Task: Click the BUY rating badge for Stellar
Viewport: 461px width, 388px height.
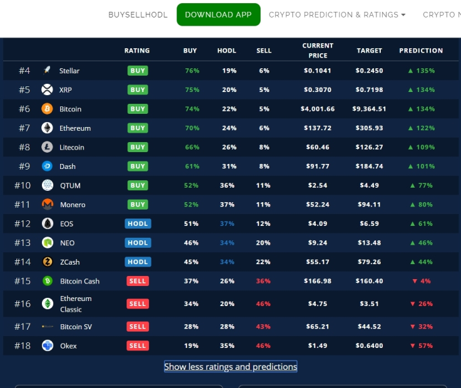Action: click(138, 71)
